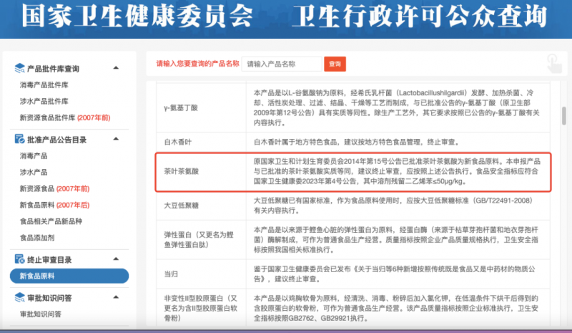Select the 白木香叶 table cell
The image size is (572, 333).
[x=202, y=143]
